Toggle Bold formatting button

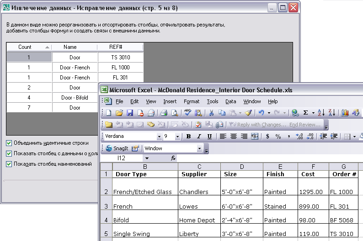pos(188,136)
